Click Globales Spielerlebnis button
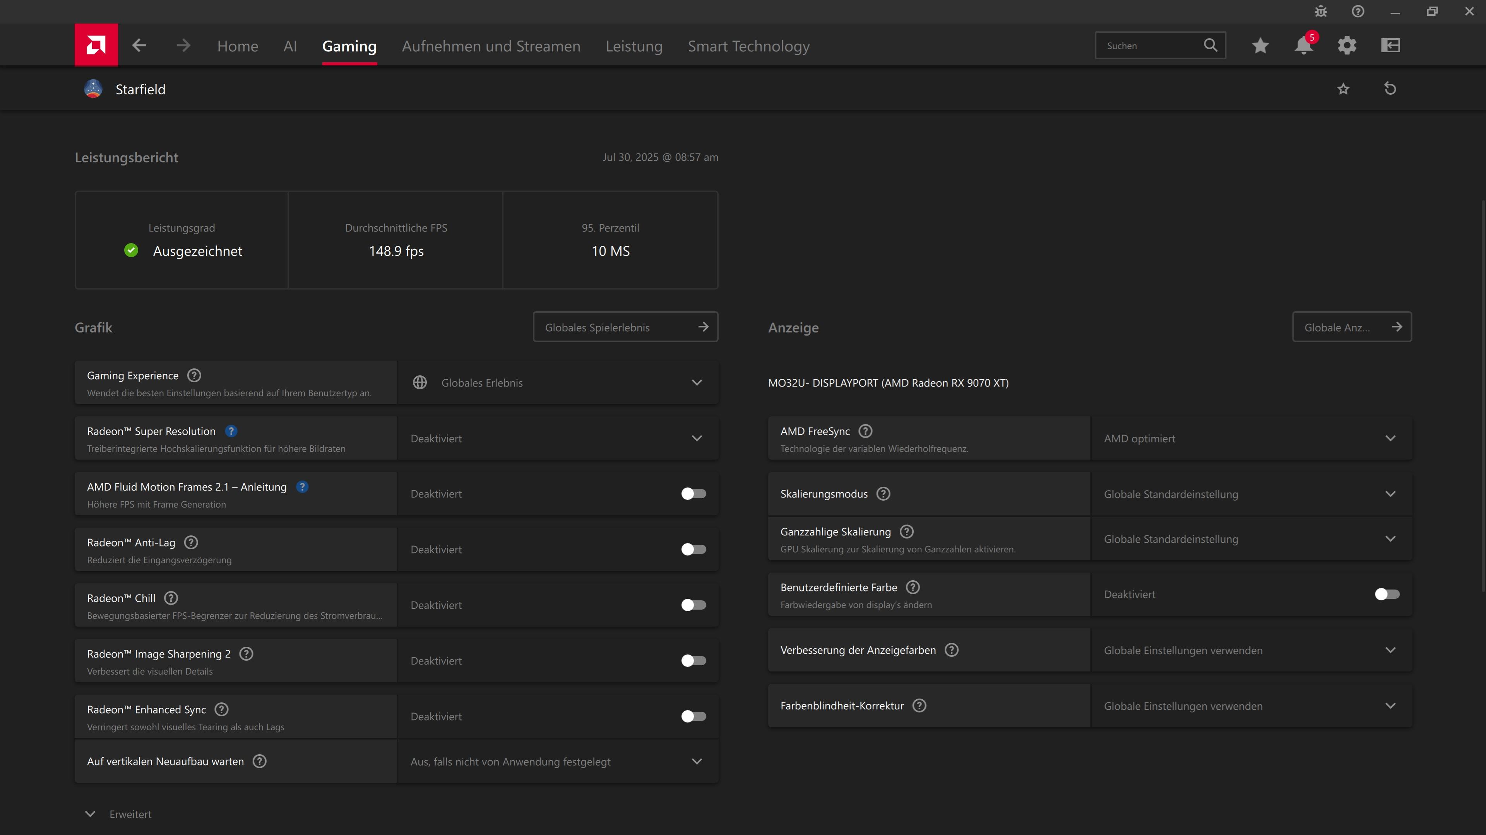This screenshot has height=835, width=1486. coord(625,327)
